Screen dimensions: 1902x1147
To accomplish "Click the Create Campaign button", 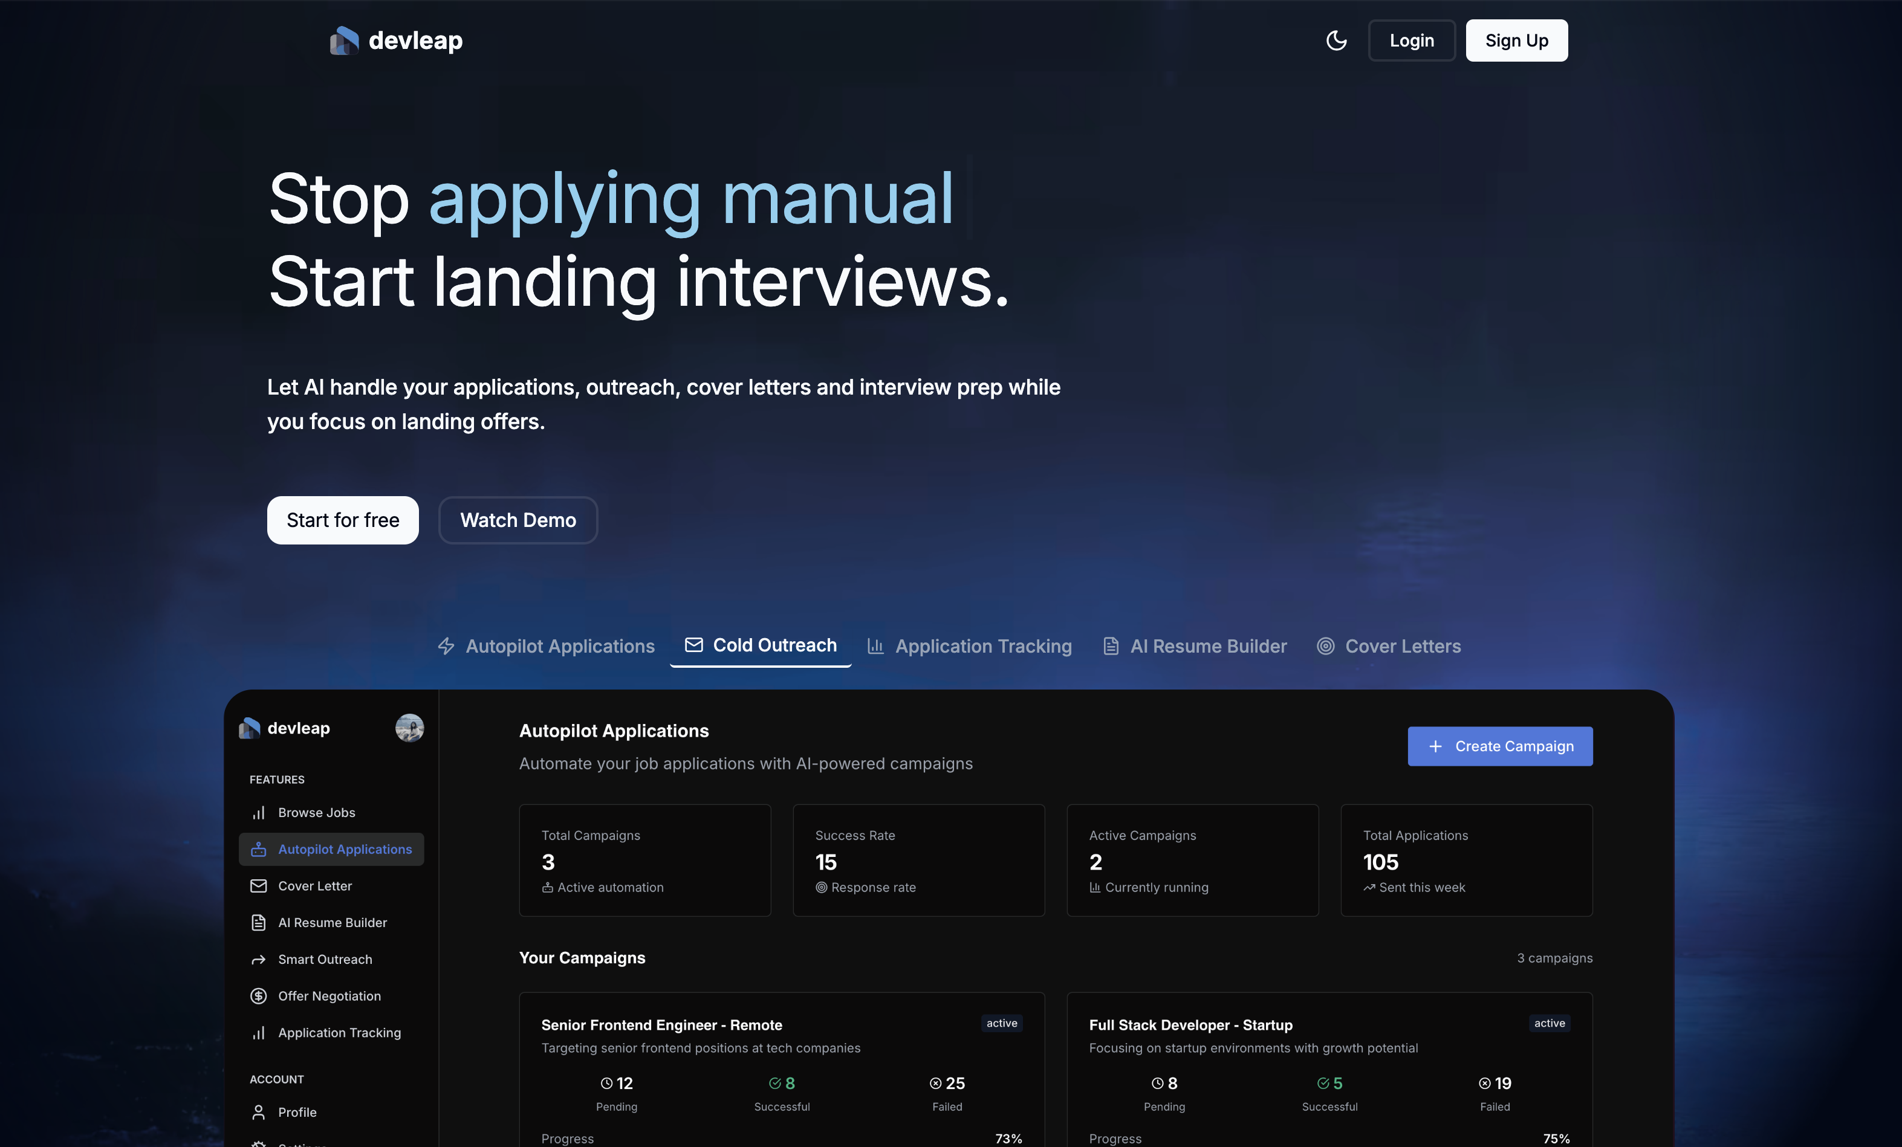I will pyautogui.click(x=1499, y=746).
